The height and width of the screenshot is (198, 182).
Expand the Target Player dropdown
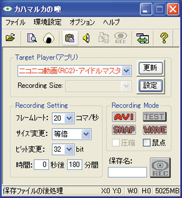[x=126, y=71]
